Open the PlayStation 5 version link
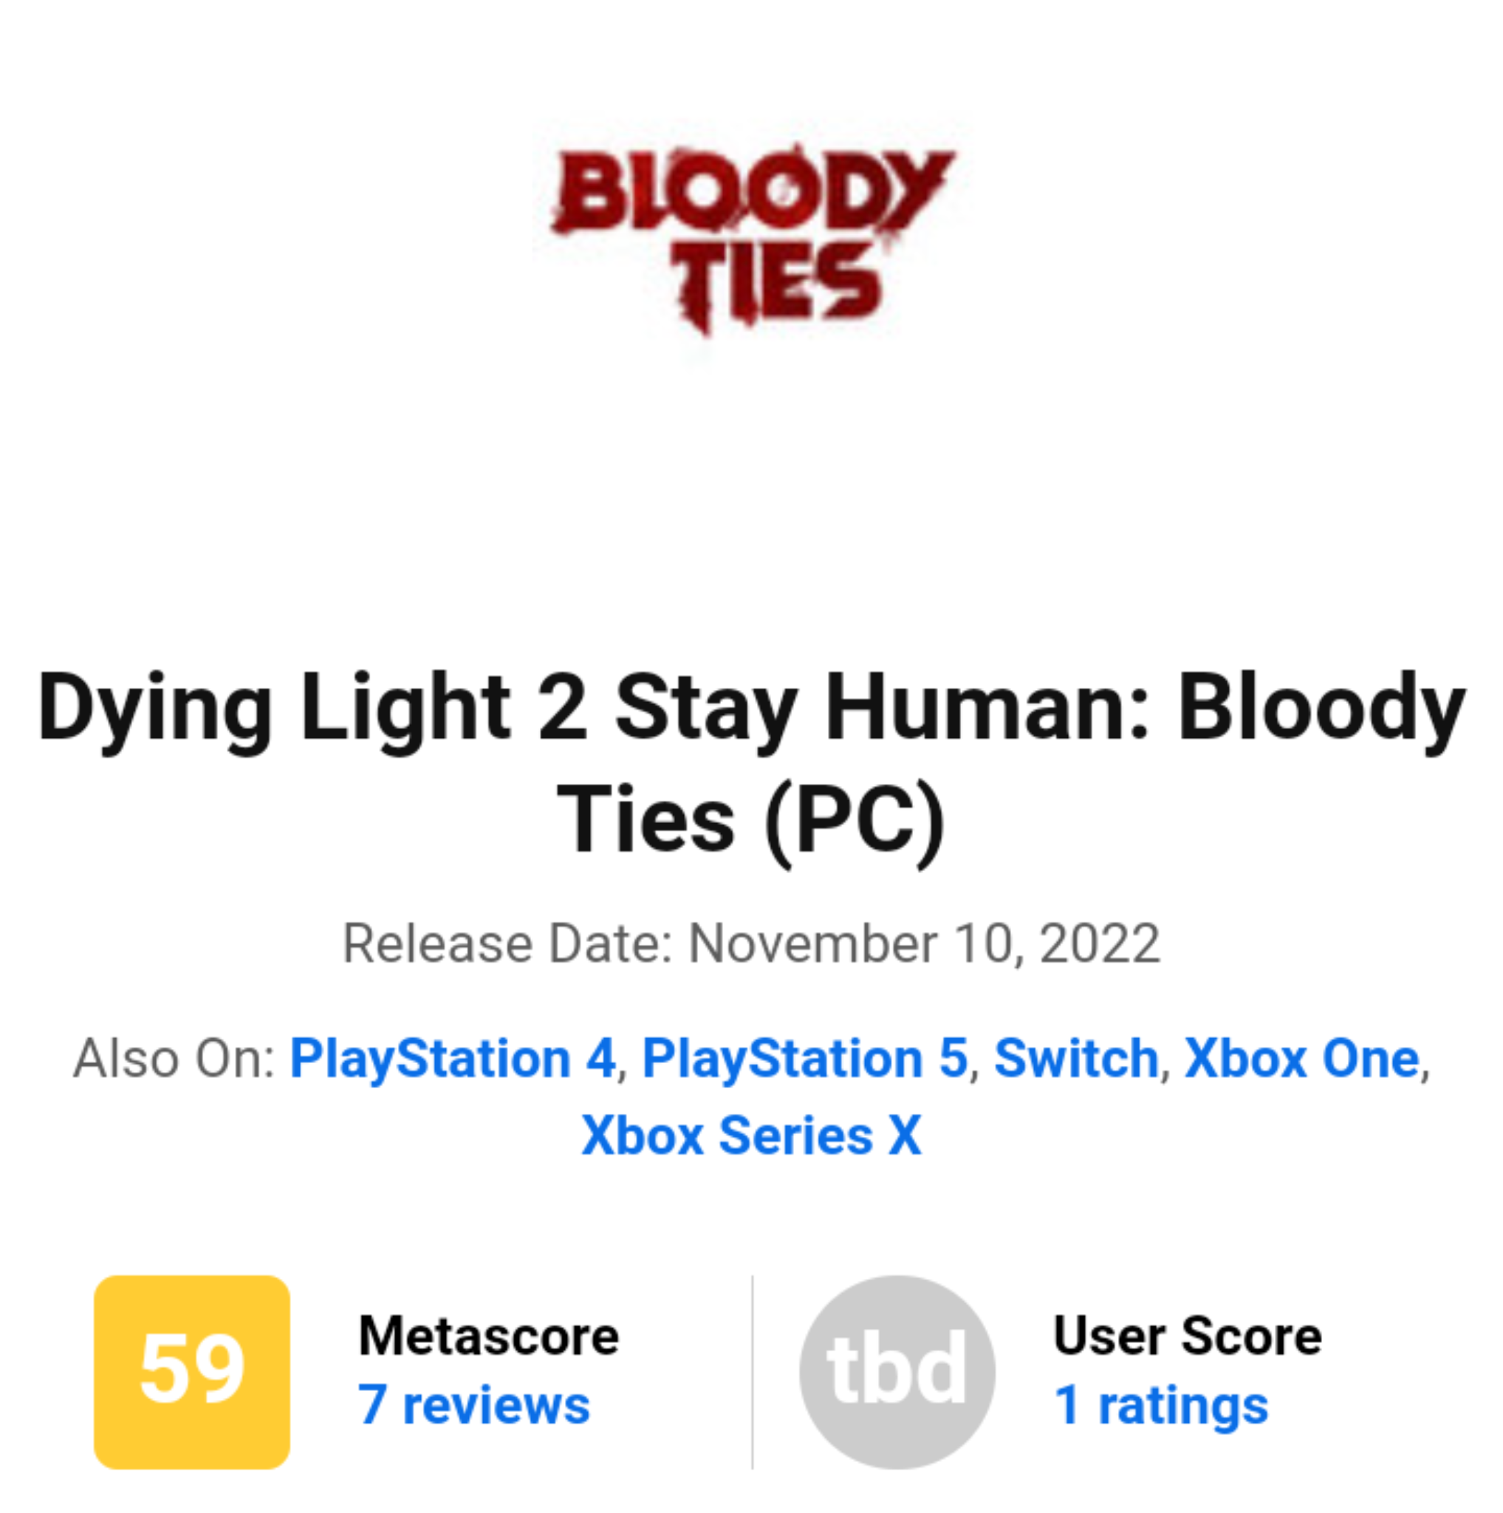Image resolution: width=1503 pixels, height=1513 pixels. point(805,1059)
